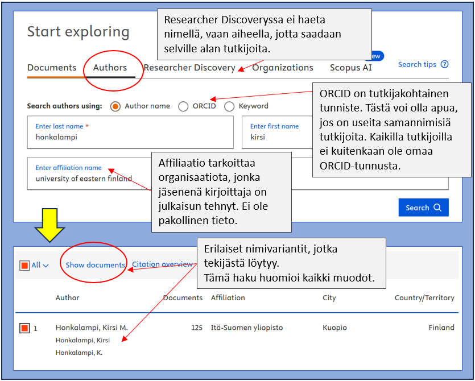Open the Organizations tab
The image size is (475, 381).
point(283,68)
